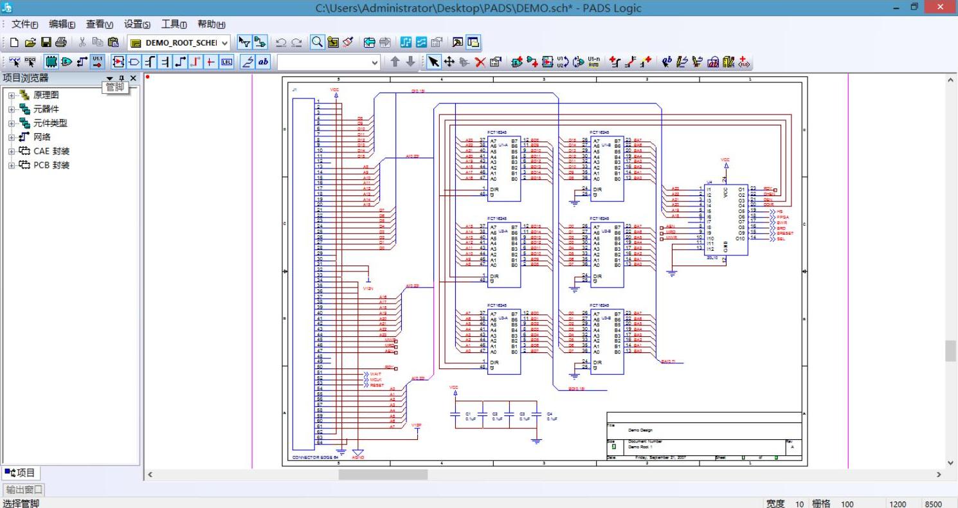Screen dimensions: 958x508
Task: Toggle the Project Explorer window button
Action: click(473, 42)
